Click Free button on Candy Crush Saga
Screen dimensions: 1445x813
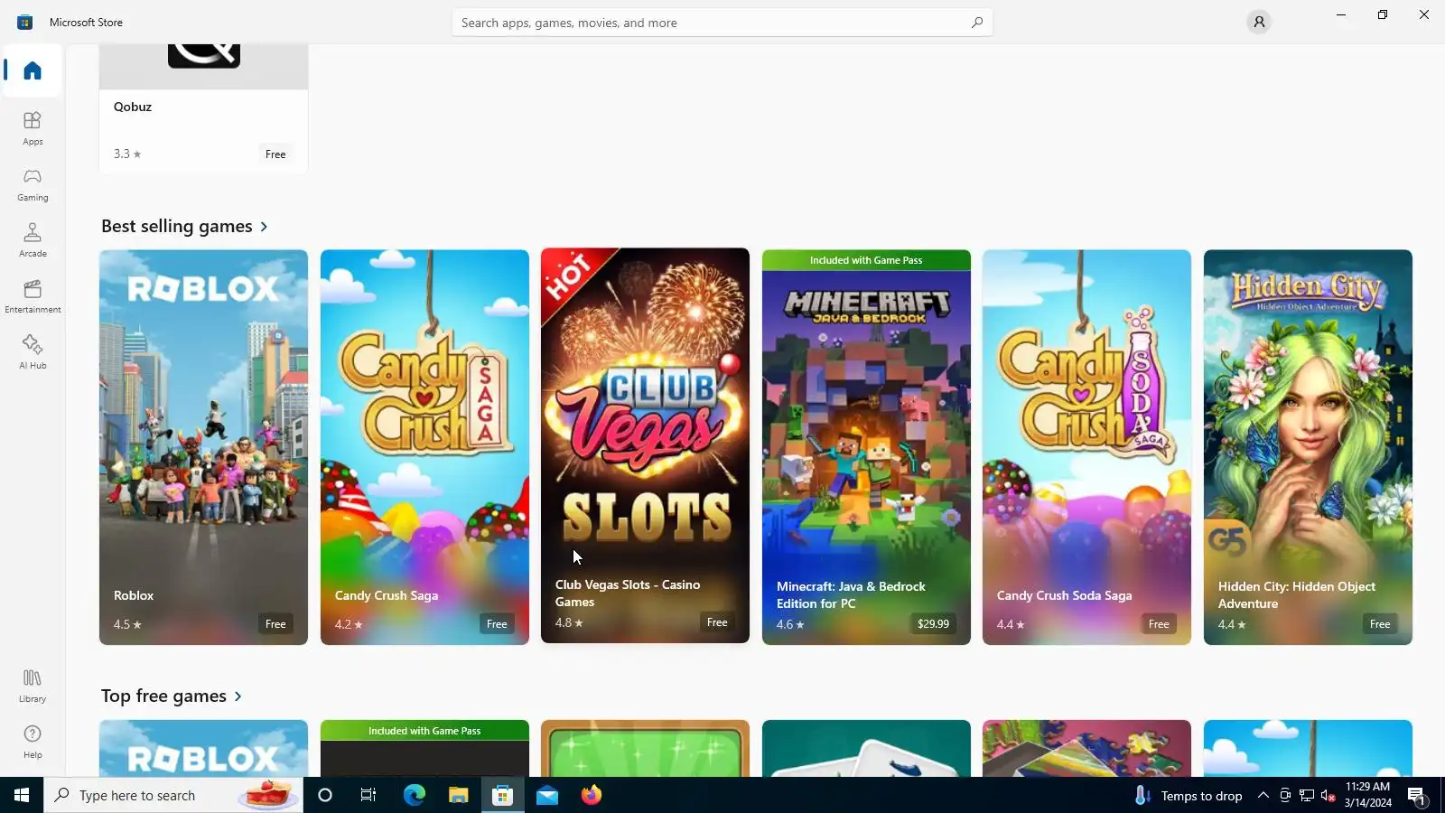pyautogui.click(x=497, y=624)
